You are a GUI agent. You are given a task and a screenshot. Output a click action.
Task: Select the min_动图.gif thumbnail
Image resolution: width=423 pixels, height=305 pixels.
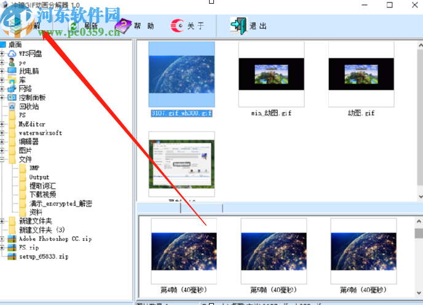click(271, 74)
